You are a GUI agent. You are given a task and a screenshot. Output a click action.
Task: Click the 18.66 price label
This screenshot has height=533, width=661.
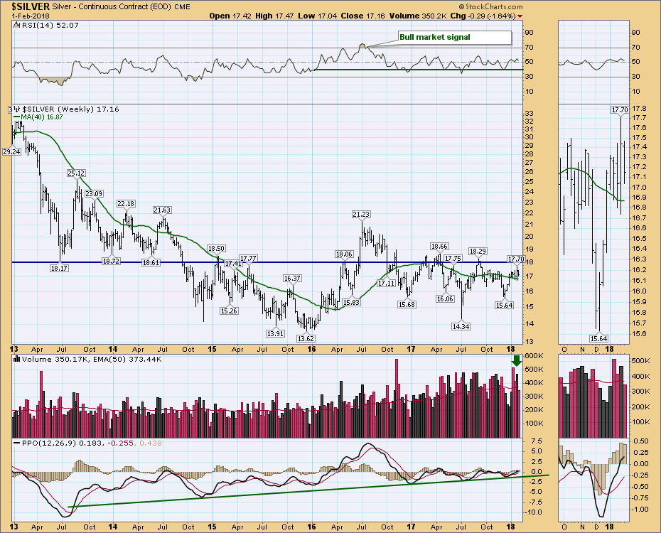[439, 247]
